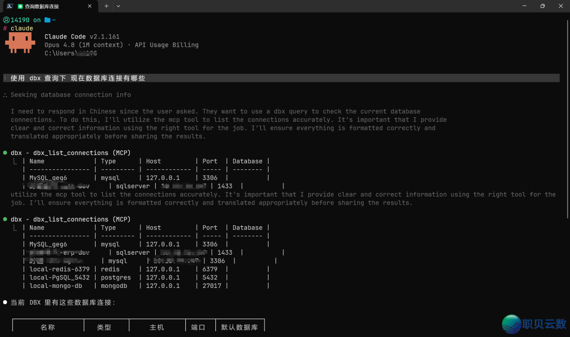Click 'Host' header in first table
Viewport: 570px width, 337px height.
click(x=154, y=161)
